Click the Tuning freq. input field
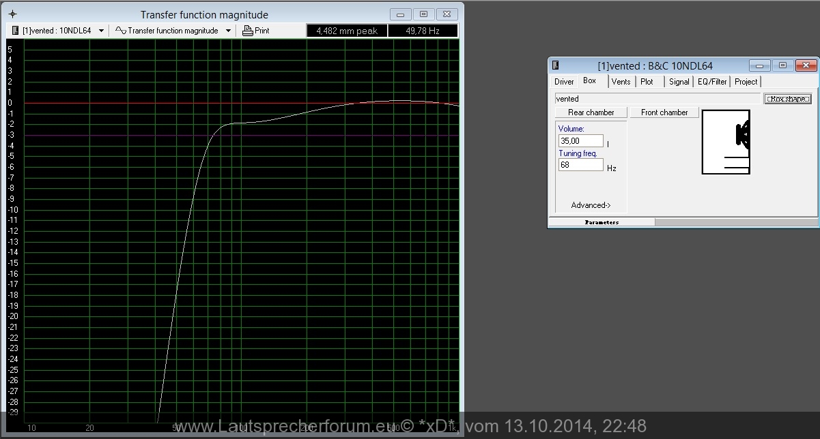The height and width of the screenshot is (439, 820). (580, 165)
